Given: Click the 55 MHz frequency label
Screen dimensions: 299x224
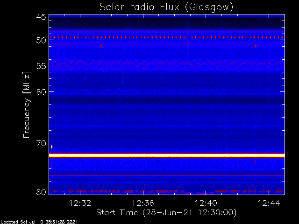Looking at the screenshot, I should click(41, 66).
